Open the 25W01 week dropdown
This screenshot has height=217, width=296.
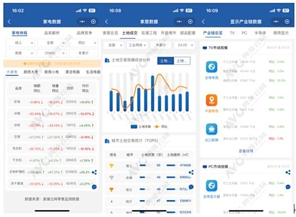pos(52,53)
